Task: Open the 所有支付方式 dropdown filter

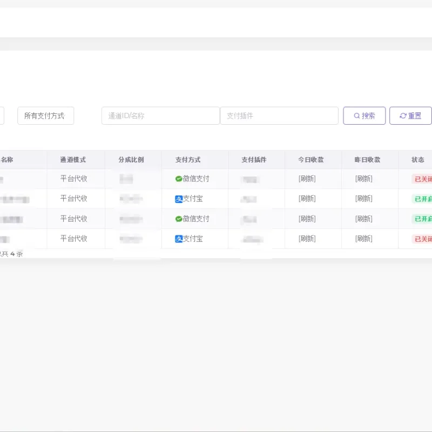Action: (x=46, y=116)
